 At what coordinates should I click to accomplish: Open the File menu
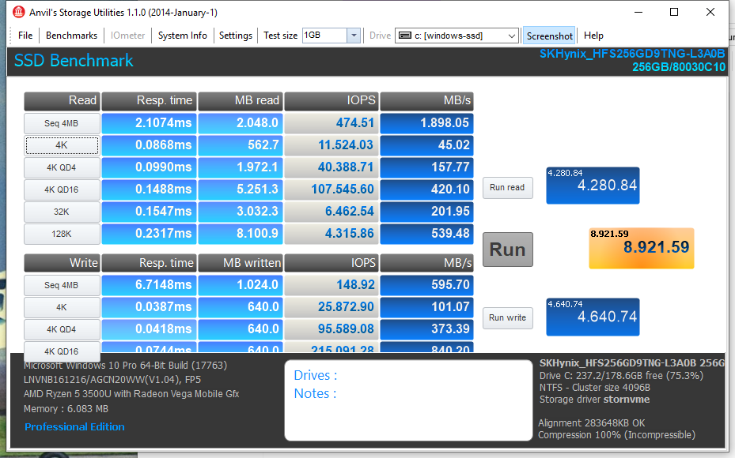[x=25, y=36]
